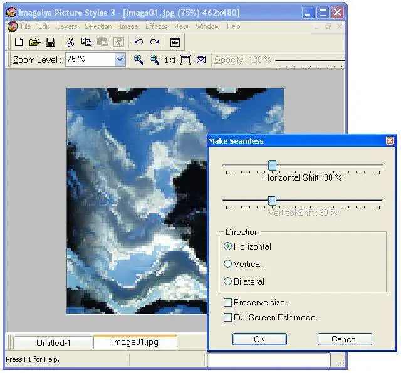Click the empty status bar field
This screenshot has width=401, height=373.
[x=269, y=360]
